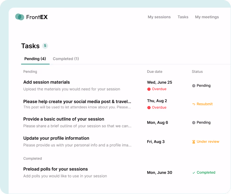The height and width of the screenshot is (194, 231).
Task: Click the Tasks count badge showing 5
Action: [45, 46]
